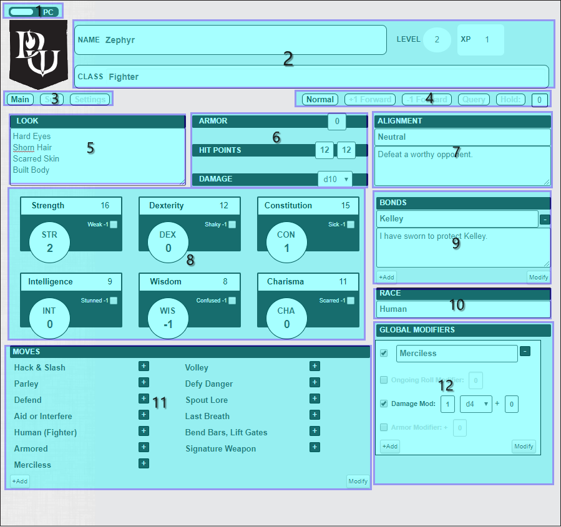The height and width of the screenshot is (527, 561).
Task: Expand the Defy Danger move plus icon
Action: pyautogui.click(x=315, y=382)
